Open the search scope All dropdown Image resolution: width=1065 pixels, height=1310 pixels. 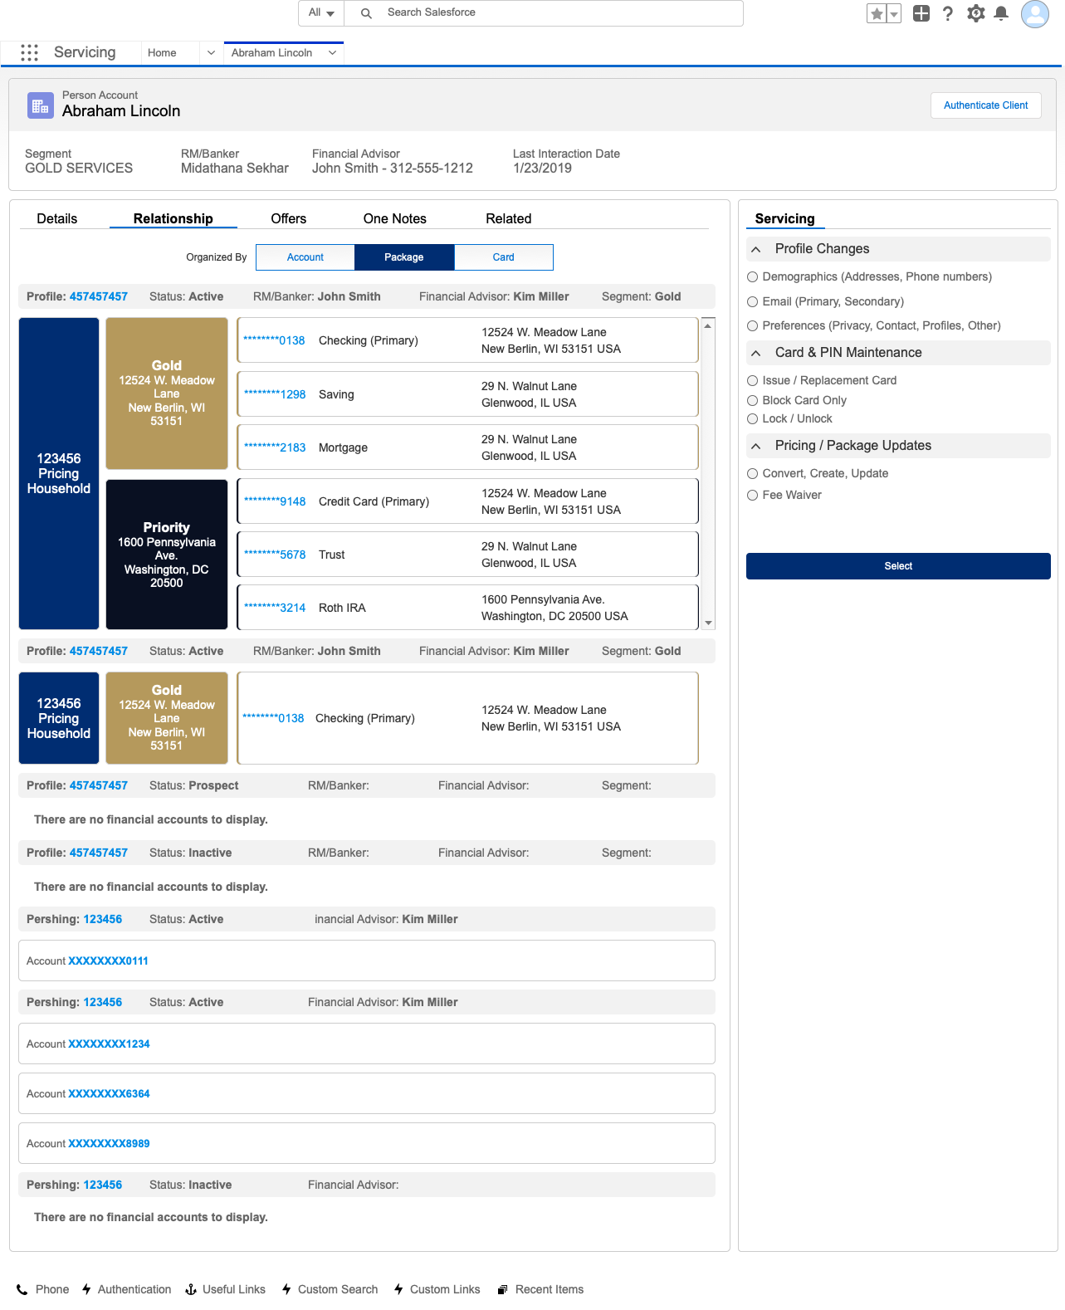321,12
